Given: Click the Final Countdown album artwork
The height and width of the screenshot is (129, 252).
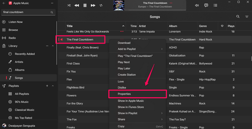Looking at the screenshot, I should point(118,5).
